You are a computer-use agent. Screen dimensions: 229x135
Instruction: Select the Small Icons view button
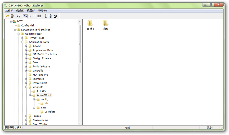click(x=30, y=16)
